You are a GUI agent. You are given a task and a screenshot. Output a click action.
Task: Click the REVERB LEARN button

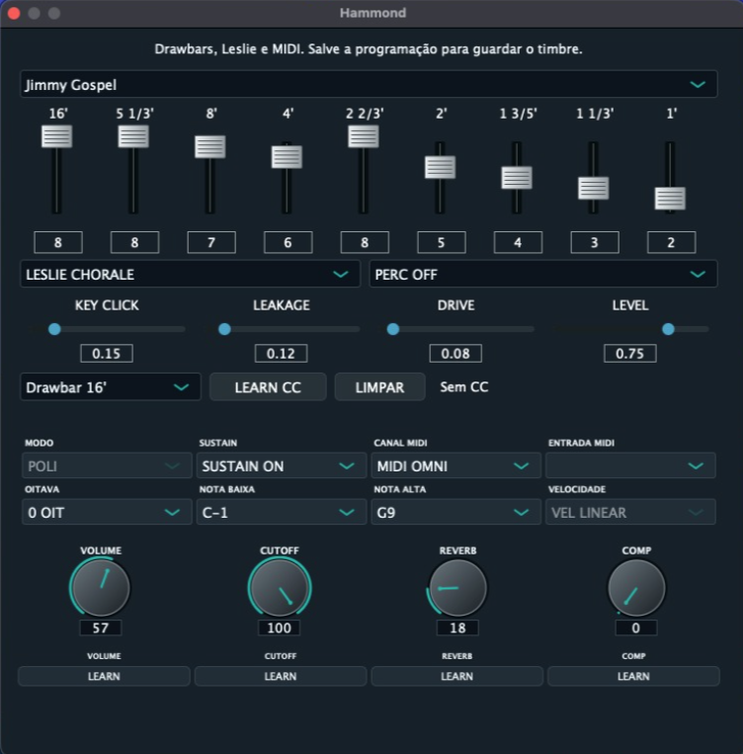tap(456, 676)
